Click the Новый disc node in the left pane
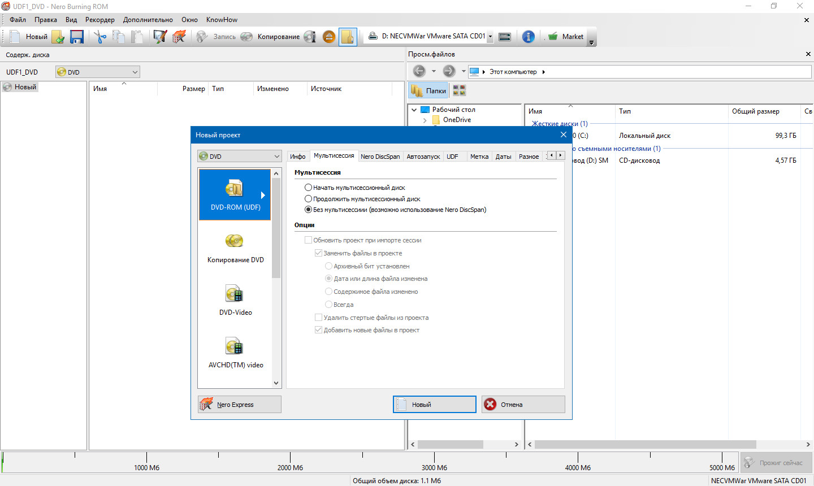This screenshot has height=486, width=814. pos(20,87)
